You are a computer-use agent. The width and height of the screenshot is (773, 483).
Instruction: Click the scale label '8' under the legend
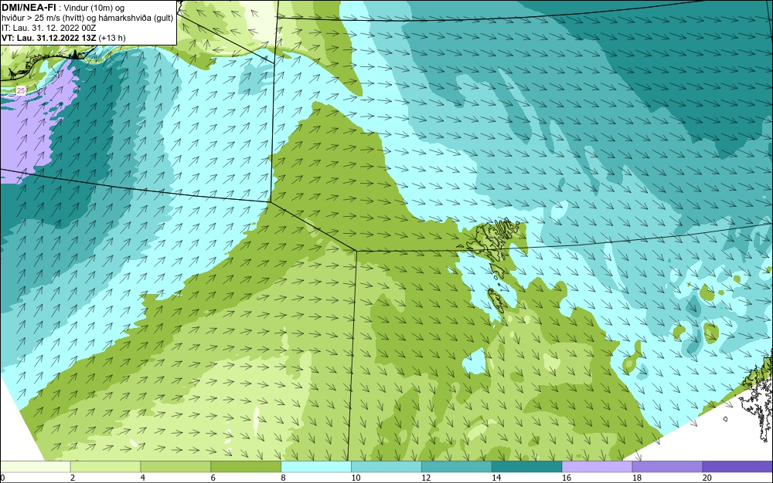coord(283,478)
